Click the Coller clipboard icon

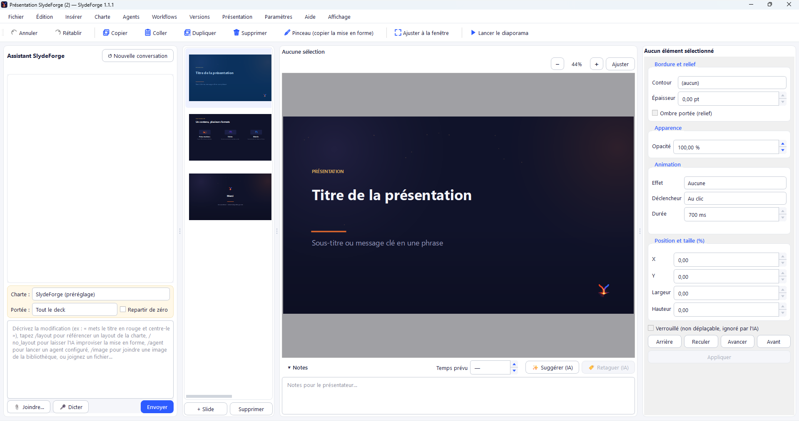[148, 32]
